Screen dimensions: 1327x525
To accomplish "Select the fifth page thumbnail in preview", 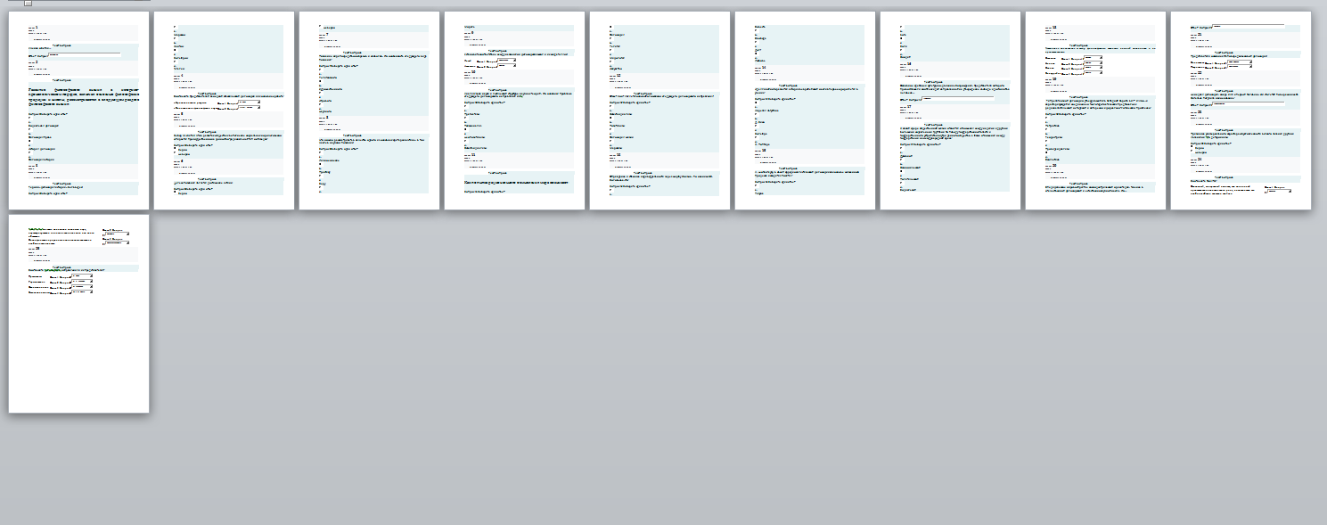I will (659, 111).
